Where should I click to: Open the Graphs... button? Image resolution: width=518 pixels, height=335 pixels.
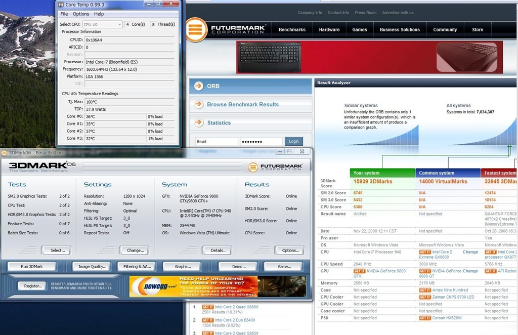(x=182, y=266)
